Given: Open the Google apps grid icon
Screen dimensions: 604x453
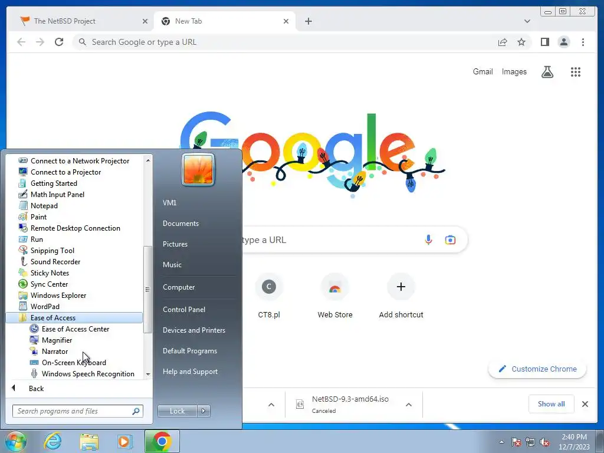Looking at the screenshot, I should pyautogui.click(x=576, y=71).
